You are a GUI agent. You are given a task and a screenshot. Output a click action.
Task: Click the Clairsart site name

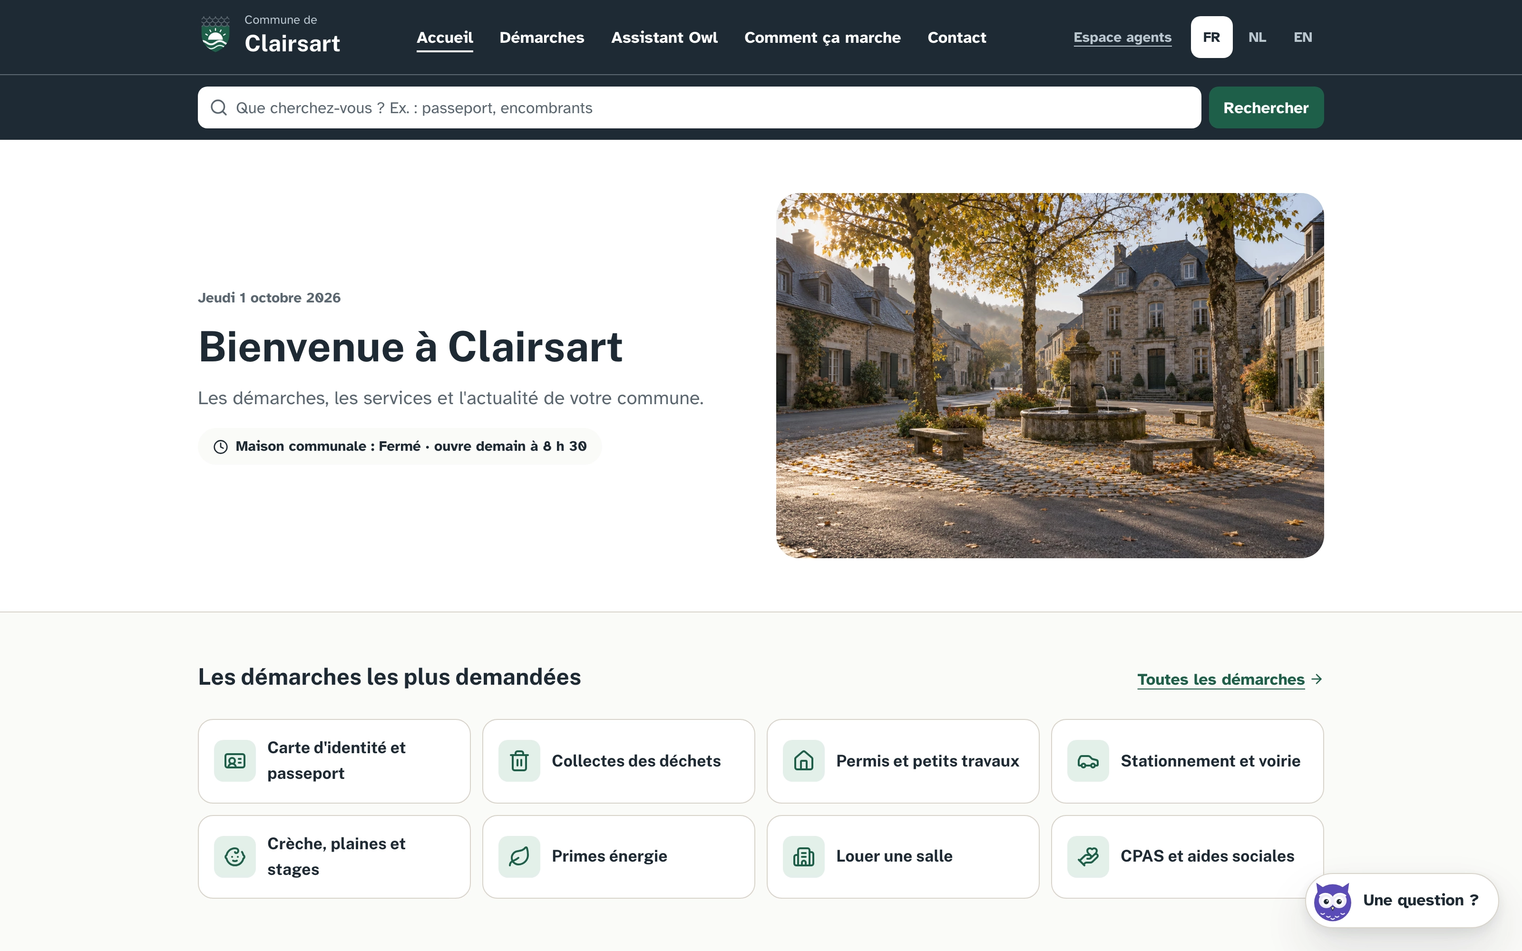[x=292, y=43]
